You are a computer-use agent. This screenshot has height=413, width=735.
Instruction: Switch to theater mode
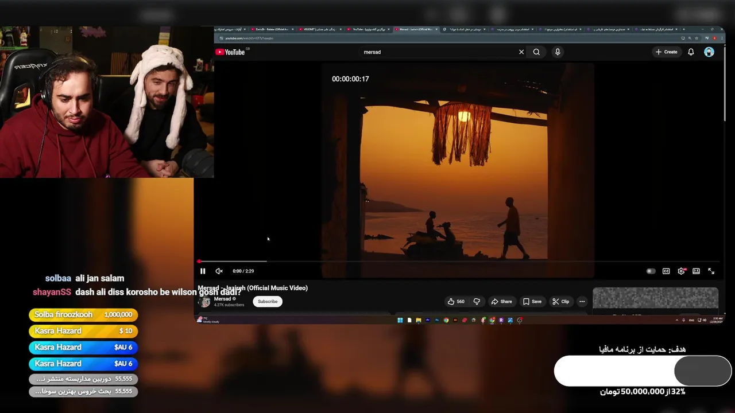pyautogui.click(x=696, y=271)
